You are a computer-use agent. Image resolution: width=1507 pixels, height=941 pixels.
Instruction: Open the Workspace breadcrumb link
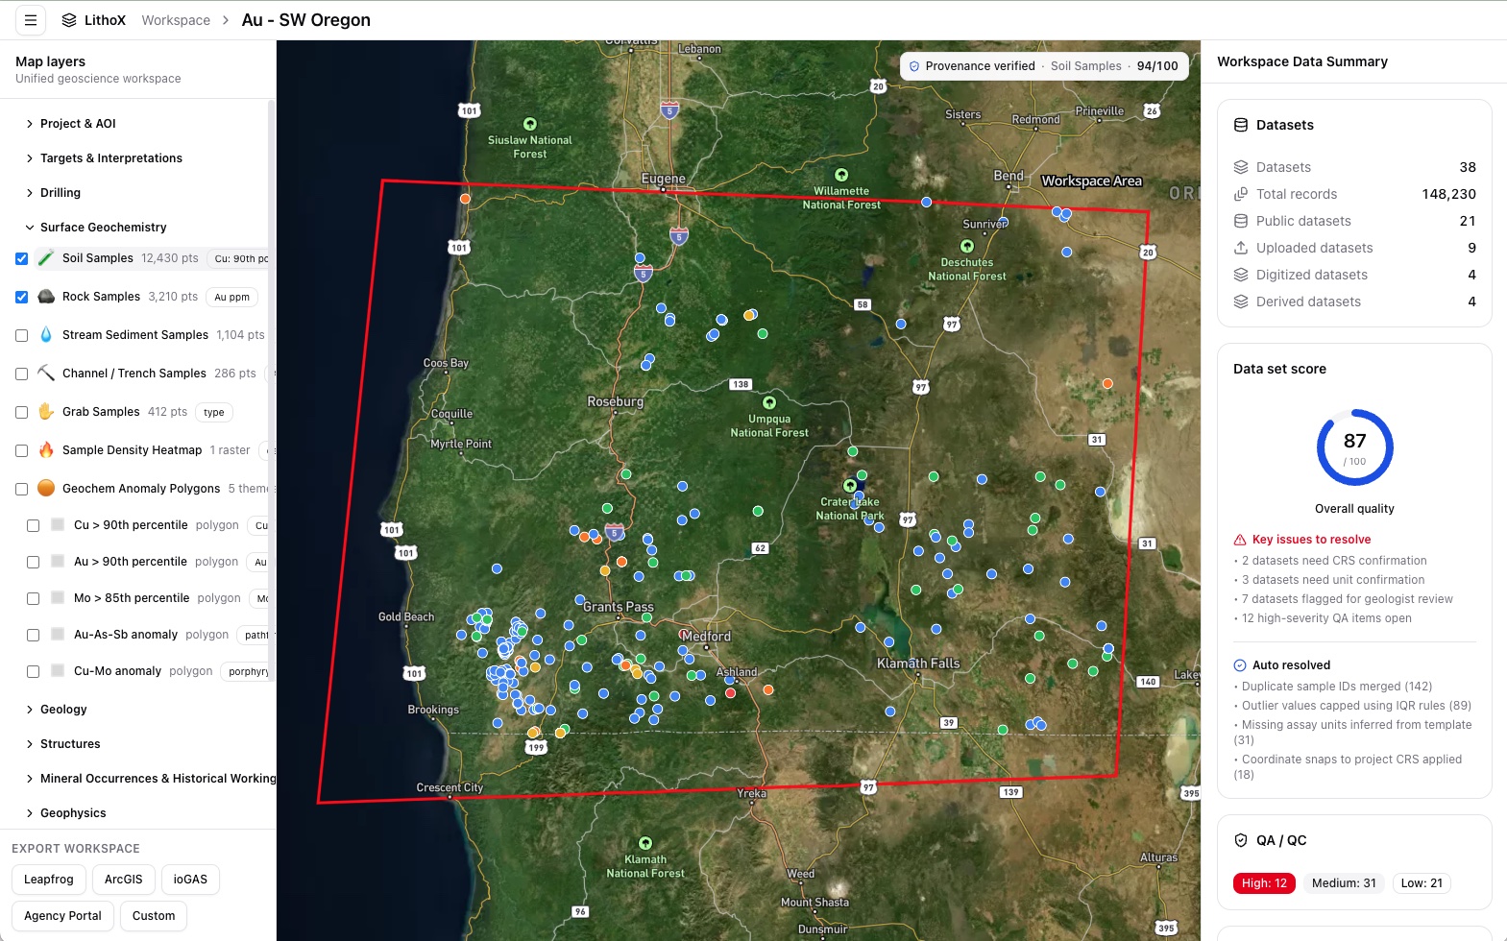point(176,20)
